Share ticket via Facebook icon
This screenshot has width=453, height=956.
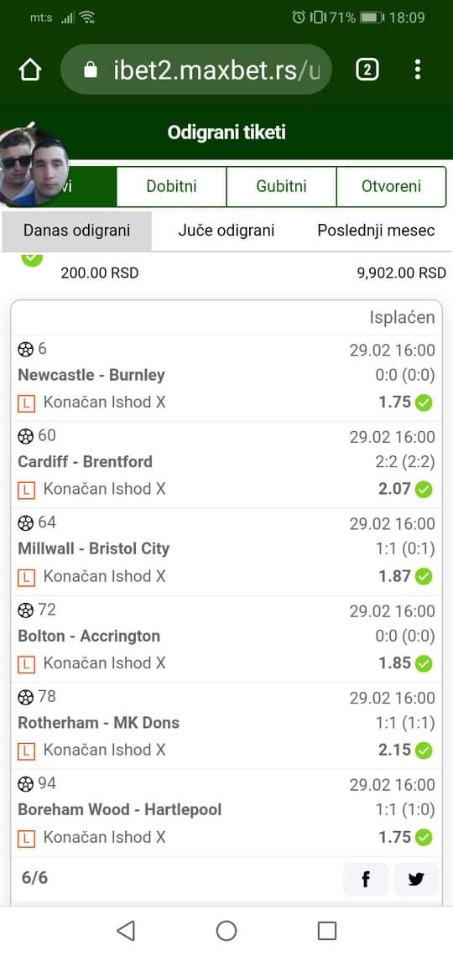(x=366, y=879)
